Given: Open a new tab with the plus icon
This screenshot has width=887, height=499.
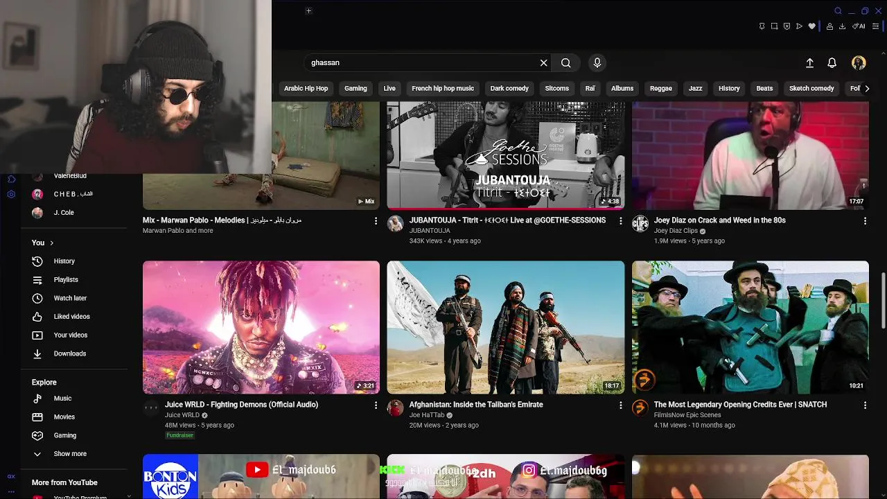Looking at the screenshot, I should (308, 10).
